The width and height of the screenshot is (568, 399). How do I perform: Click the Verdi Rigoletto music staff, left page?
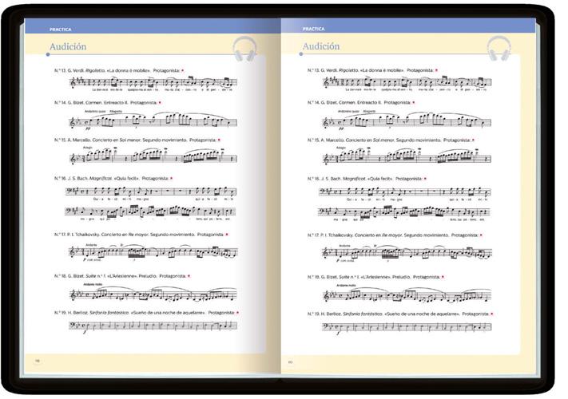pyautogui.click(x=153, y=83)
